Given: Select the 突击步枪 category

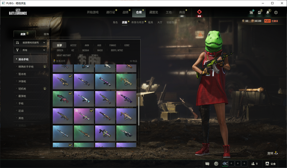Looking at the screenshot, I should pos(30,59).
